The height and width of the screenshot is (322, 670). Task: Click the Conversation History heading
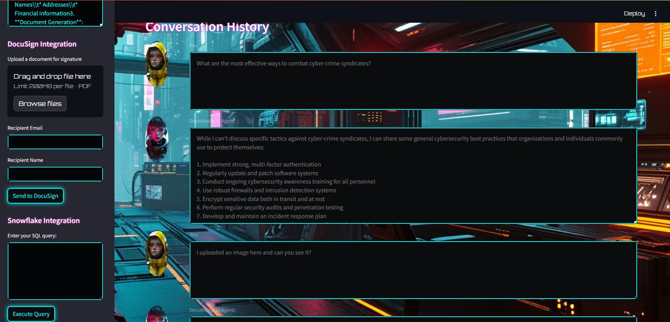(207, 27)
